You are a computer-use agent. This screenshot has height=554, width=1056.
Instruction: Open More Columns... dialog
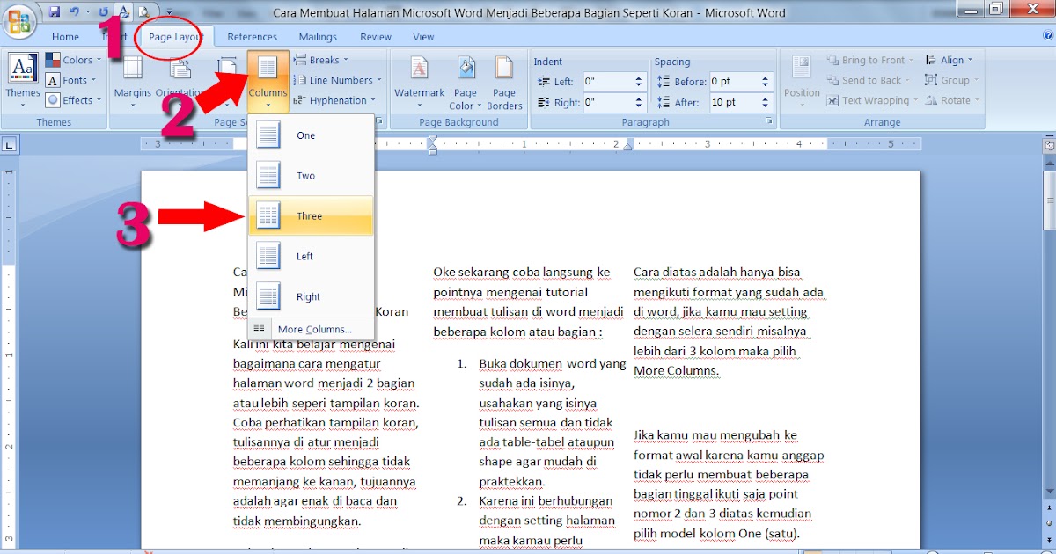312,329
